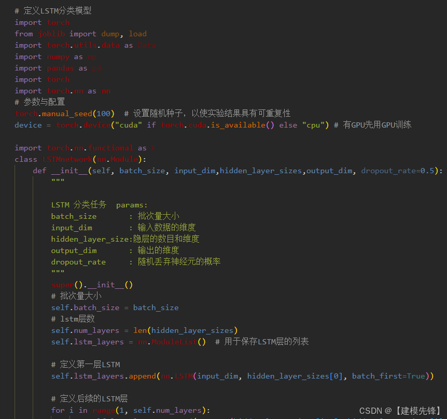Click the comment "# 定义LSTM分类模型"
The width and height of the screenshot is (447, 419).
[x=53, y=11]
